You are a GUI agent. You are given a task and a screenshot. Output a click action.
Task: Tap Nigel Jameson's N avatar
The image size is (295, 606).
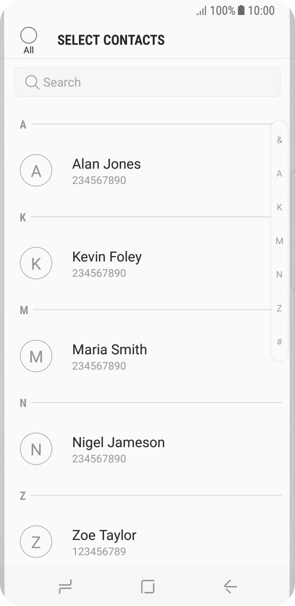tap(36, 449)
